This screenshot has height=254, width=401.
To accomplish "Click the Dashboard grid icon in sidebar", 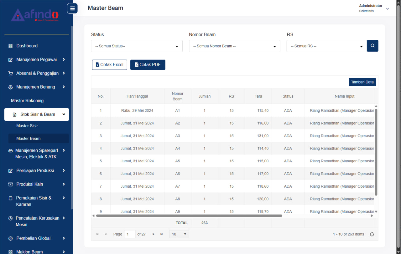I will (10, 46).
